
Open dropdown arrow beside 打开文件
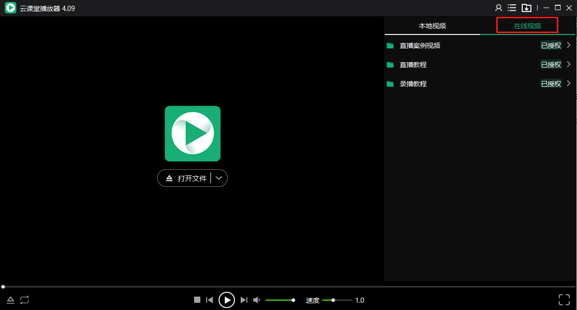tap(219, 178)
